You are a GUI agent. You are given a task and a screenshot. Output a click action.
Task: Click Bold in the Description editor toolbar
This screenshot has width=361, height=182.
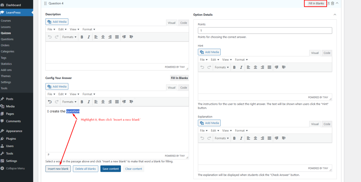[82, 37]
